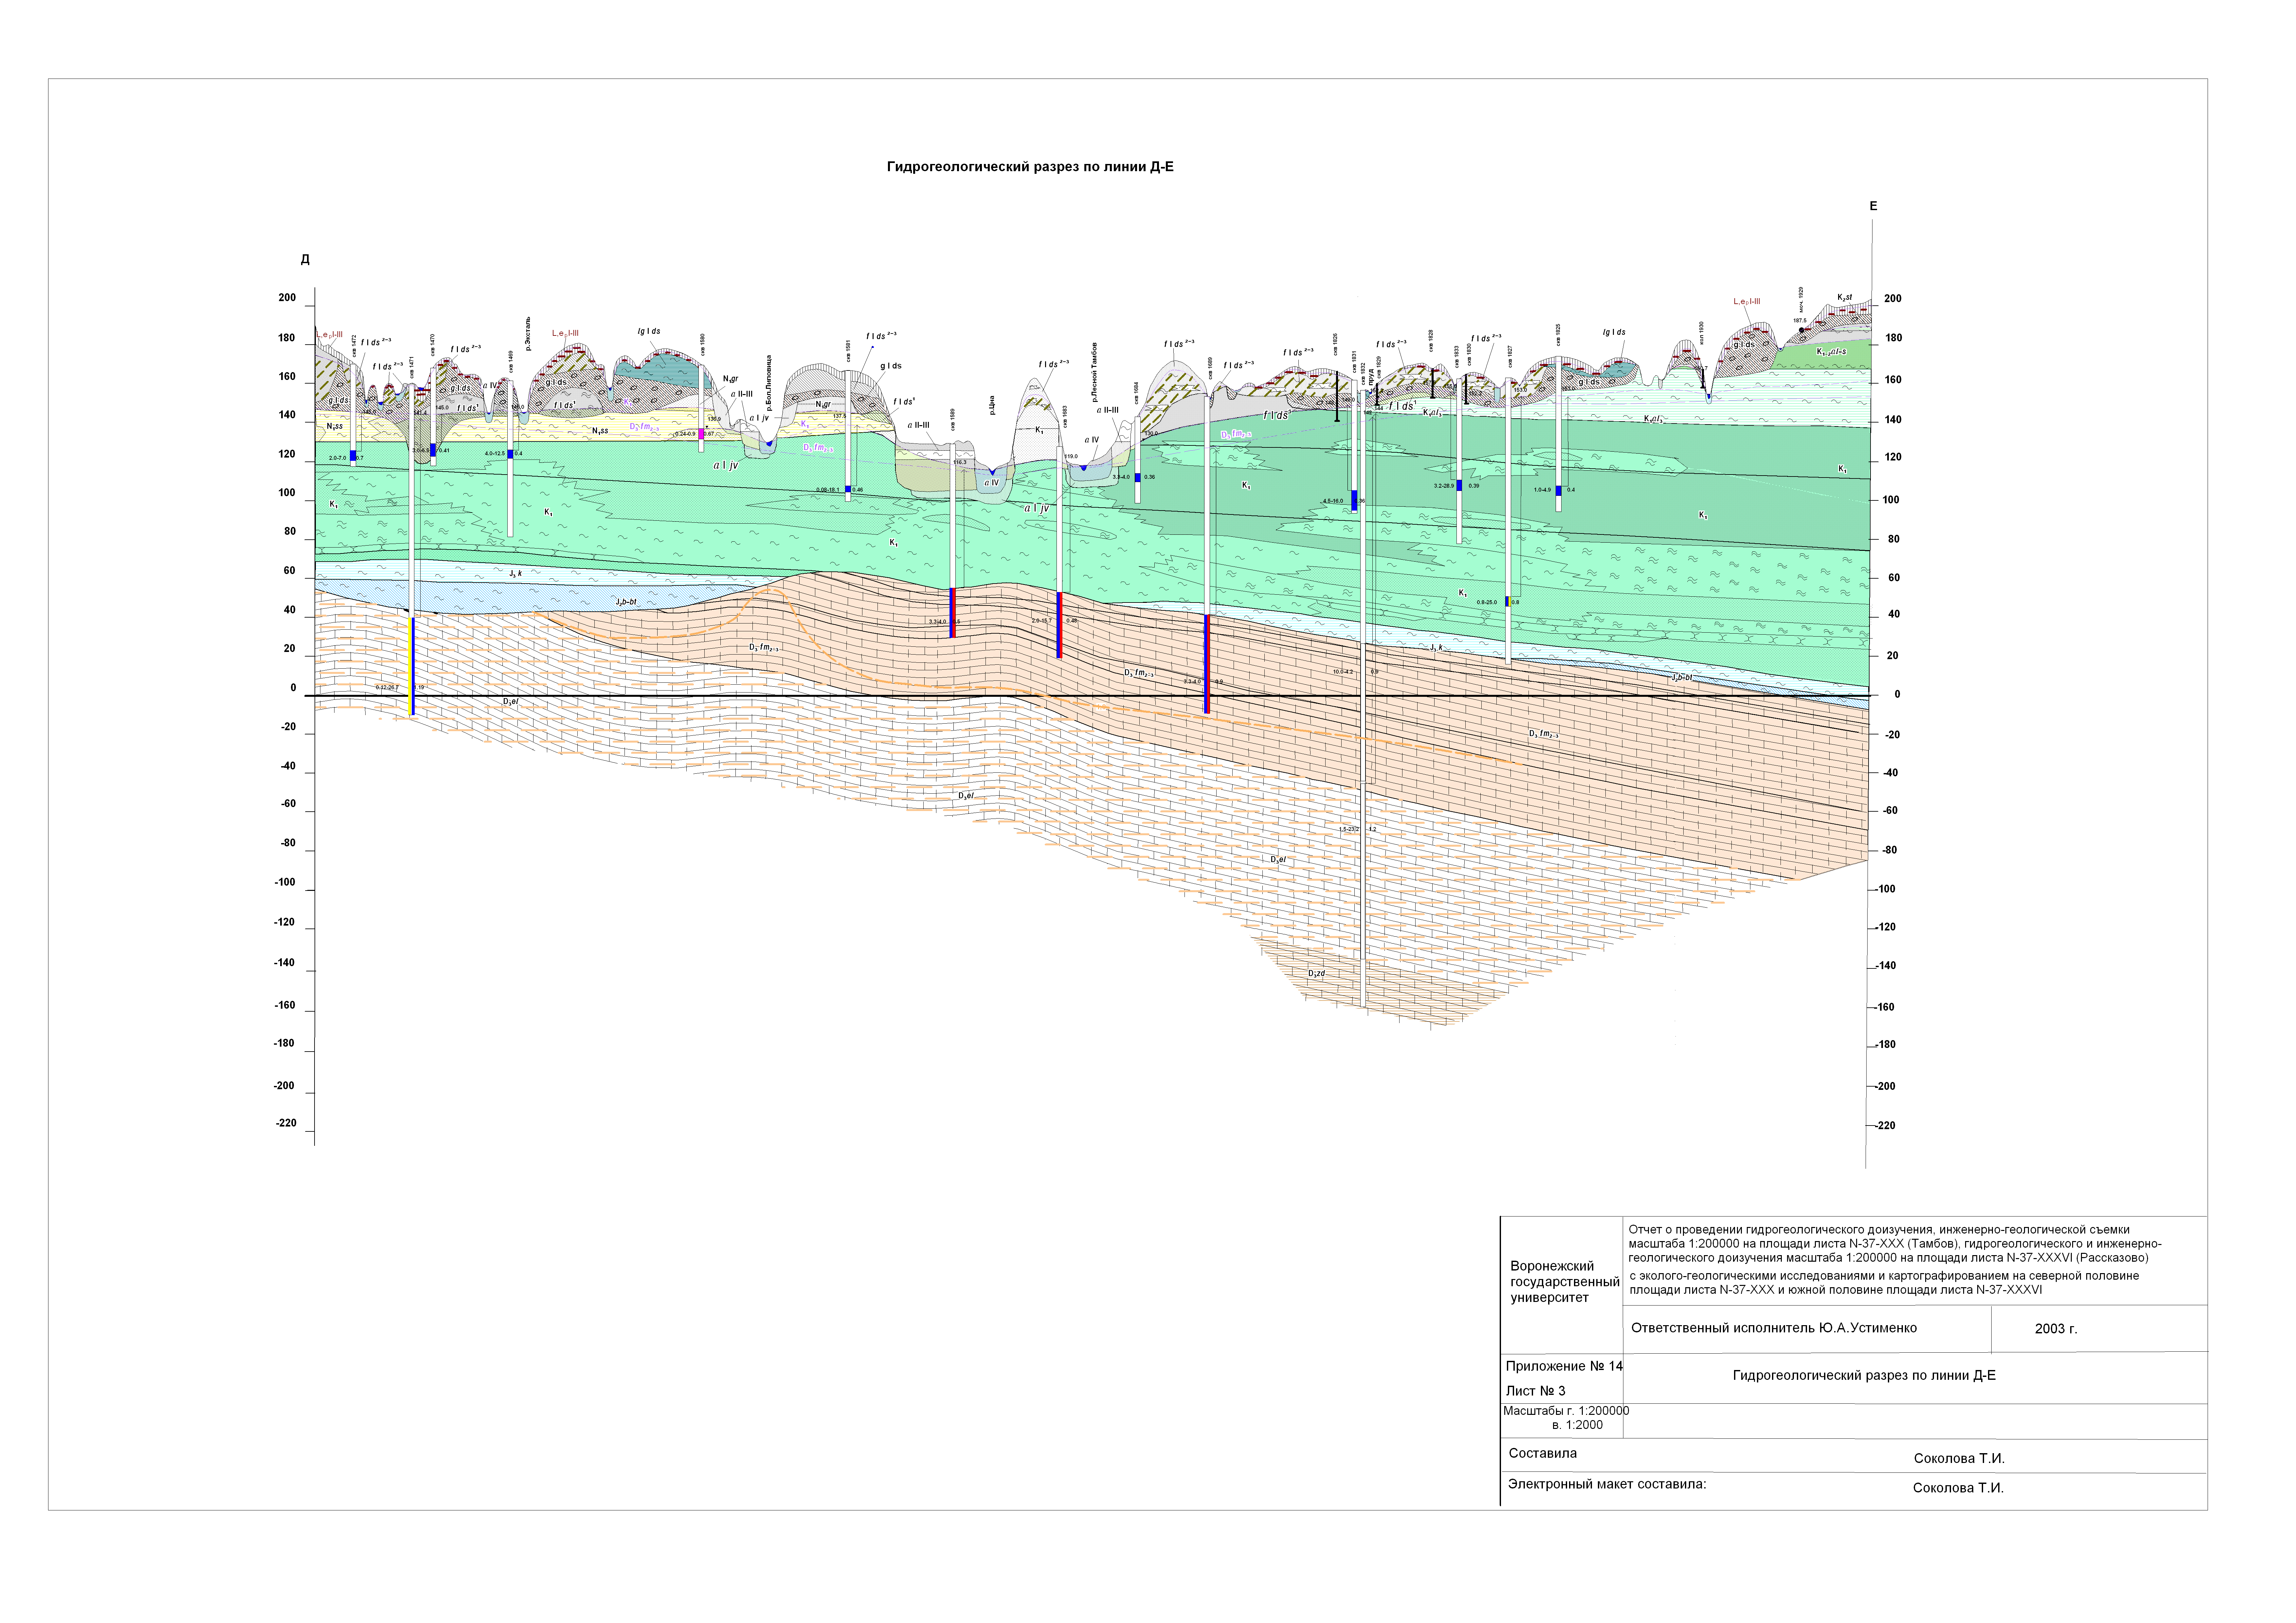2296x1623 pixels.
Task: Click river label 'р.Эксталь'
Action: [x=528, y=334]
